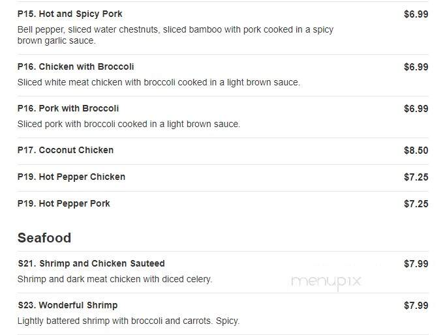Click the Seafood section heading
The height and width of the screenshot is (335, 443).
44,238
